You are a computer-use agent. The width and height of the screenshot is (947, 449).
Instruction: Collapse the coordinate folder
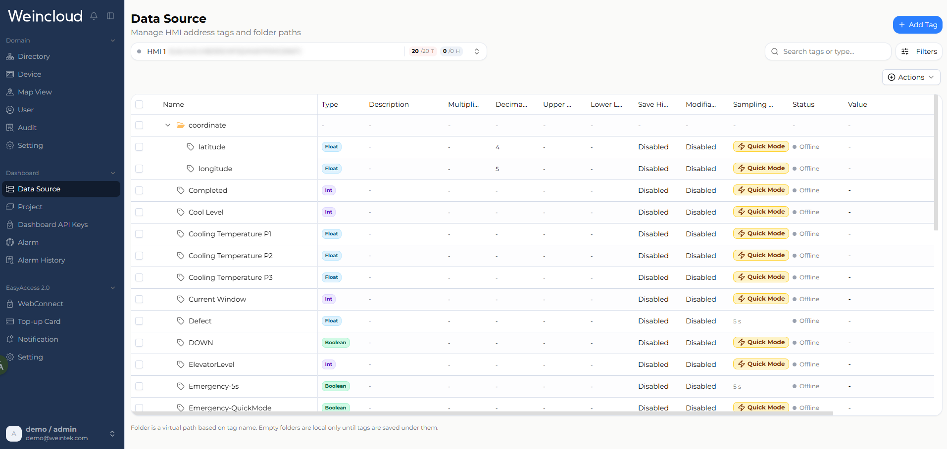[168, 125]
